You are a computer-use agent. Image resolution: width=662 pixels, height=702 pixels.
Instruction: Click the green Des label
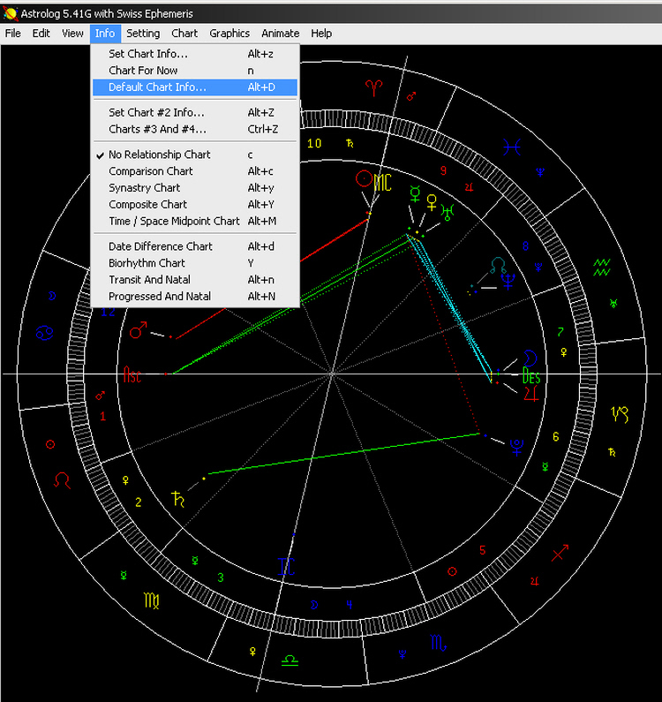tap(531, 376)
